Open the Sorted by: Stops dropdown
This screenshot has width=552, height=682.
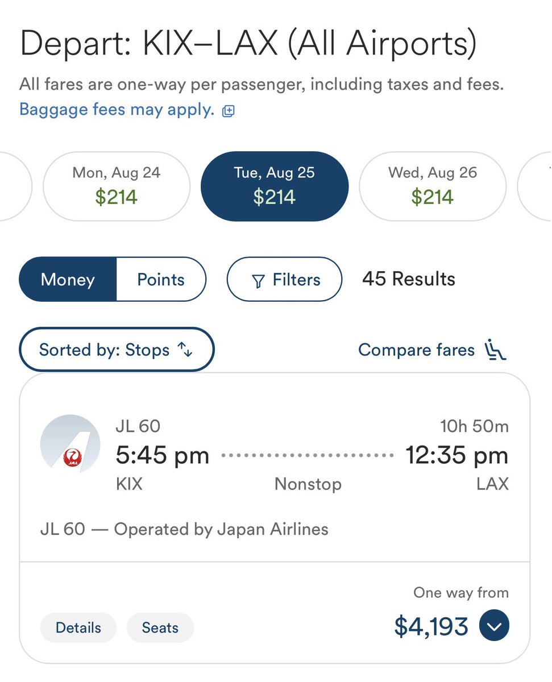[117, 350]
